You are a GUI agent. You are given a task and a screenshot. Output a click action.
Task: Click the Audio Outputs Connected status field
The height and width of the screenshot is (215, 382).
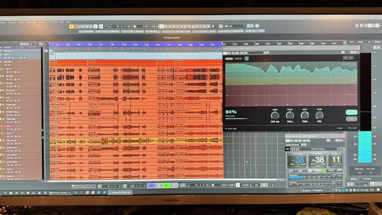(x=107, y=31)
